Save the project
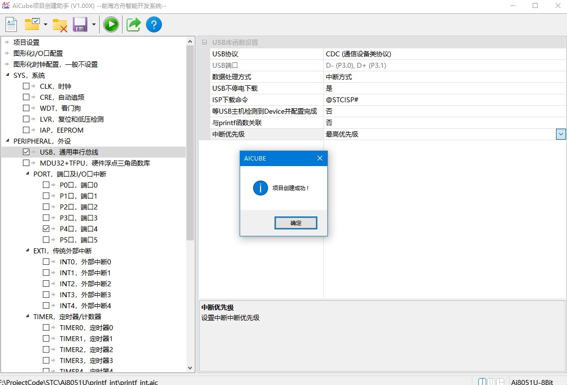 coord(80,24)
